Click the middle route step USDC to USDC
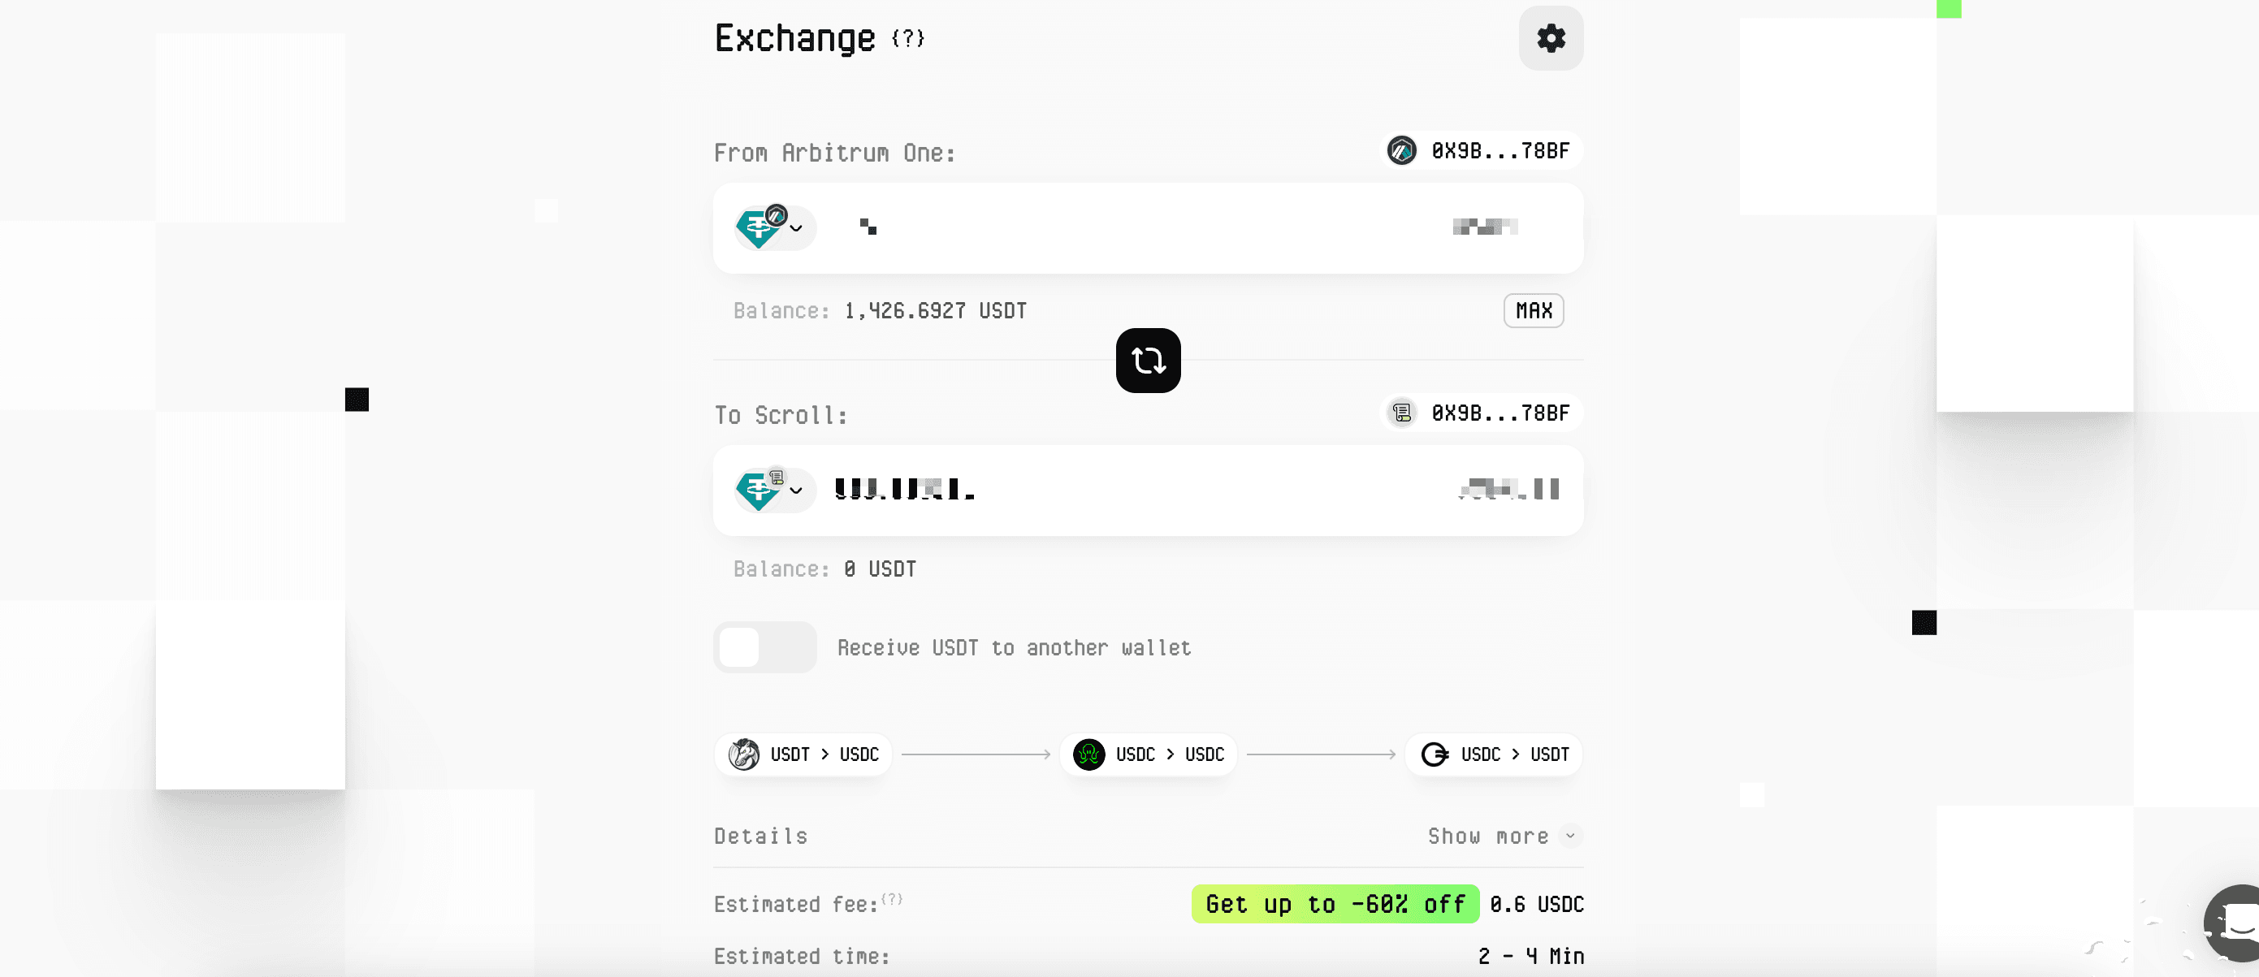Viewport: 2259px width, 977px height. [1148, 754]
